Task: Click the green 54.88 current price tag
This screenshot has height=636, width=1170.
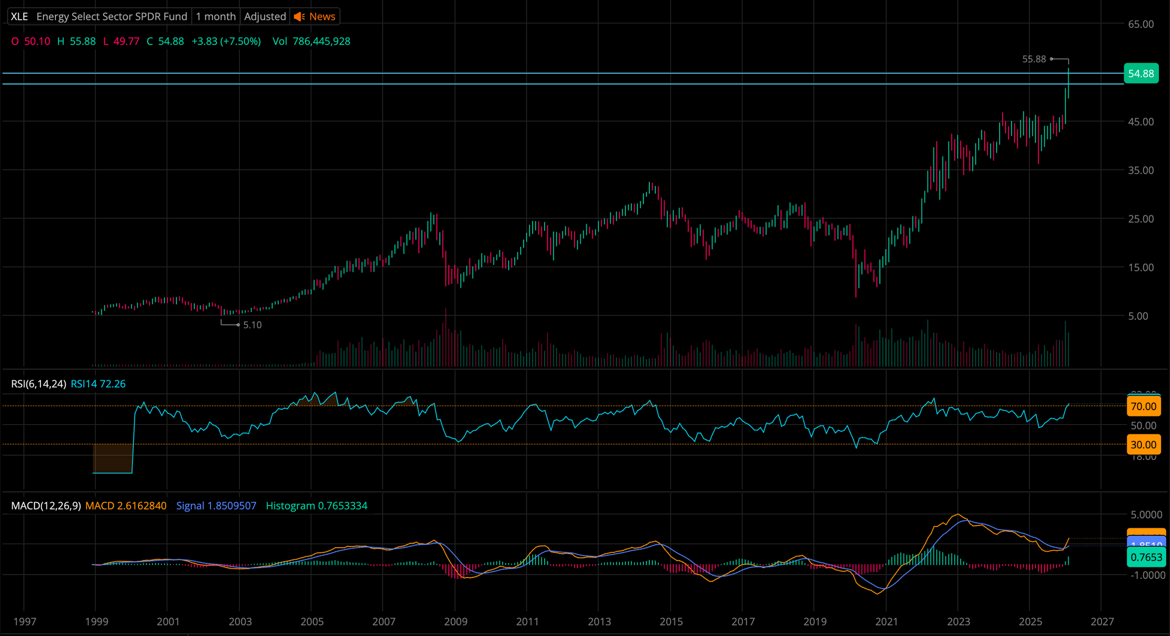Action: coord(1141,74)
